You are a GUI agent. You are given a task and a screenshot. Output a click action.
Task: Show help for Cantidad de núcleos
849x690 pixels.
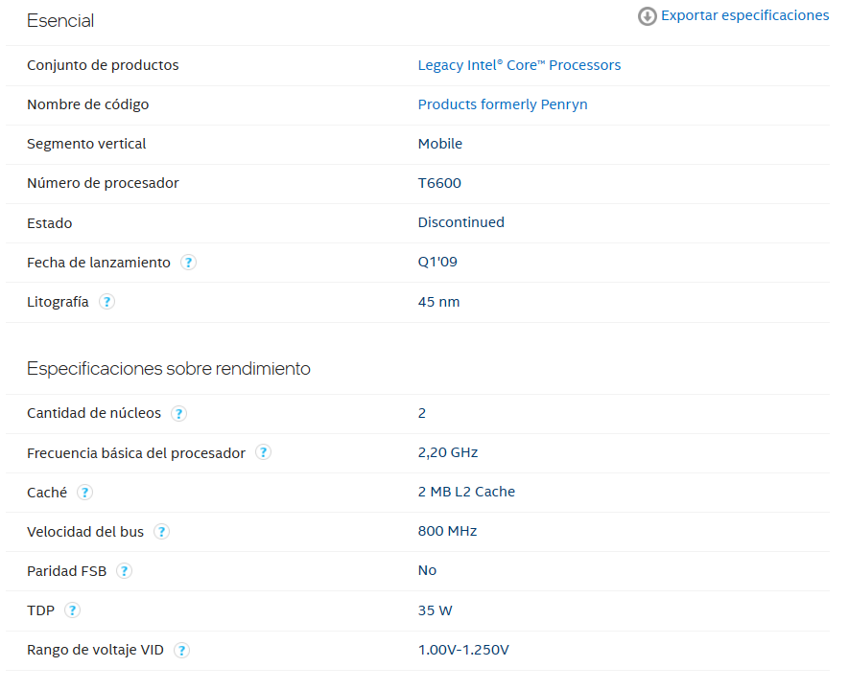pyautogui.click(x=179, y=414)
